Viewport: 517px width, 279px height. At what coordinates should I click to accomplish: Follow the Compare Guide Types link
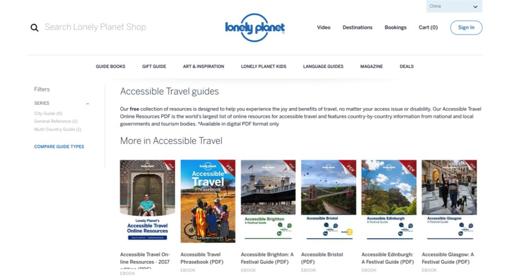59,146
